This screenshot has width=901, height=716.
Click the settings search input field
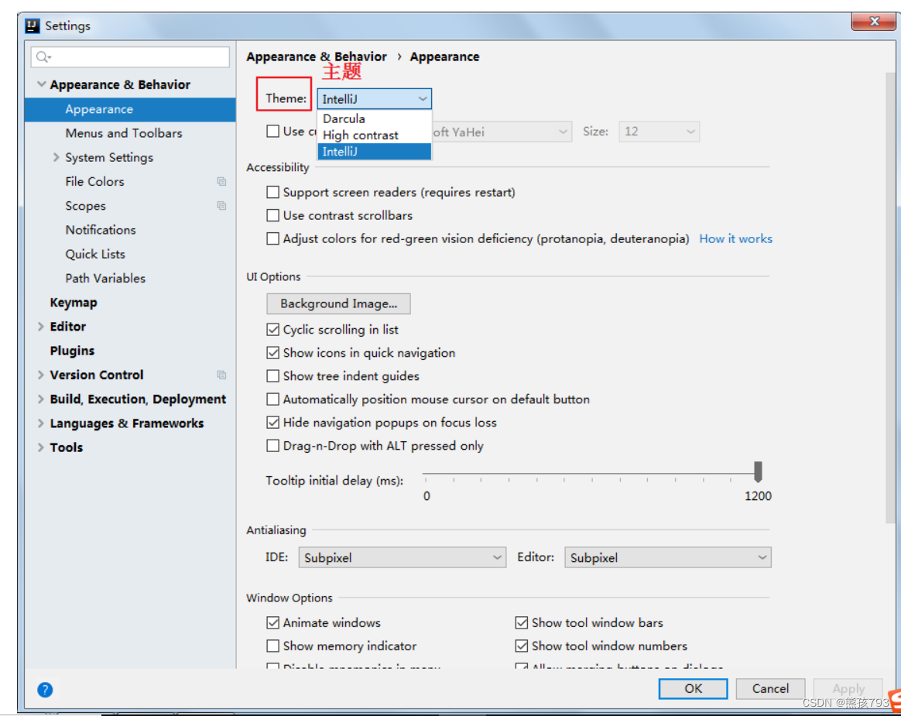(130, 57)
